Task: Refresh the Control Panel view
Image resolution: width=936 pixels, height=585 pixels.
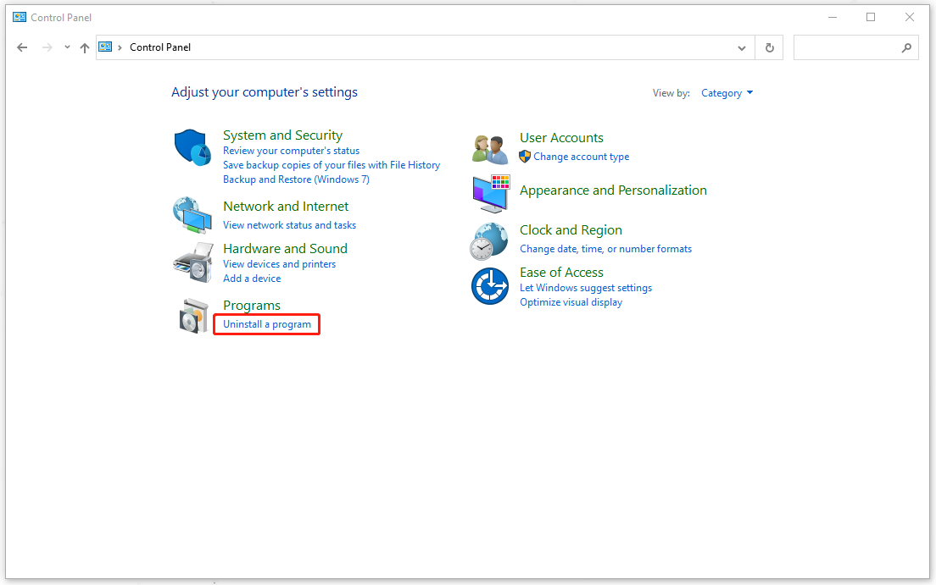Action: (770, 47)
